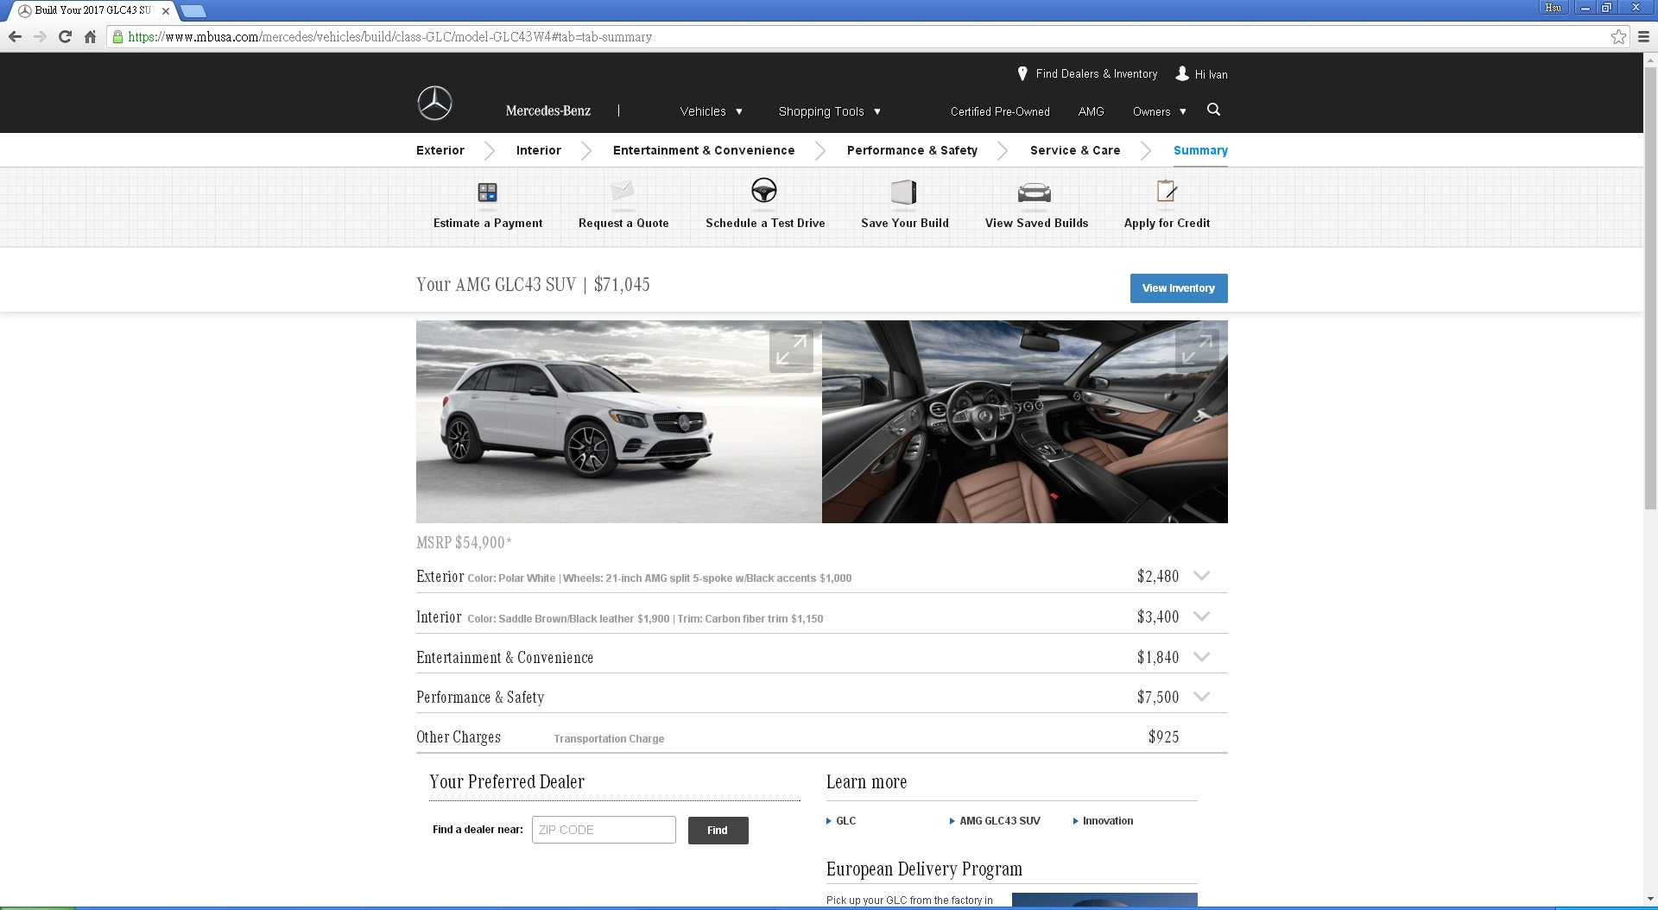Image resolution: width=1658 pixels, height=910 pixels.
Task: Click the Mercedes-Benz wordmark
Action: (548, 111)
